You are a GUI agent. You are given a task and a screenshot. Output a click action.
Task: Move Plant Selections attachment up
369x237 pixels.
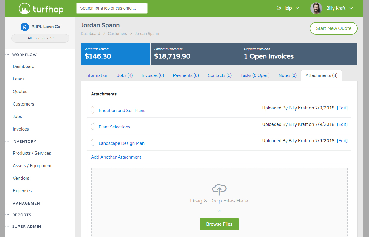point(93,124)
